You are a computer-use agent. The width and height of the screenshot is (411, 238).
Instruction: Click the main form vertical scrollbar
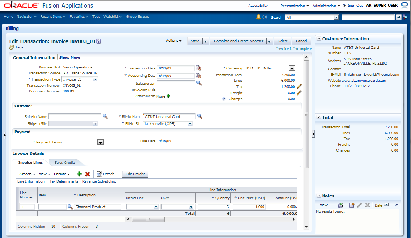[x=306, y=114]
